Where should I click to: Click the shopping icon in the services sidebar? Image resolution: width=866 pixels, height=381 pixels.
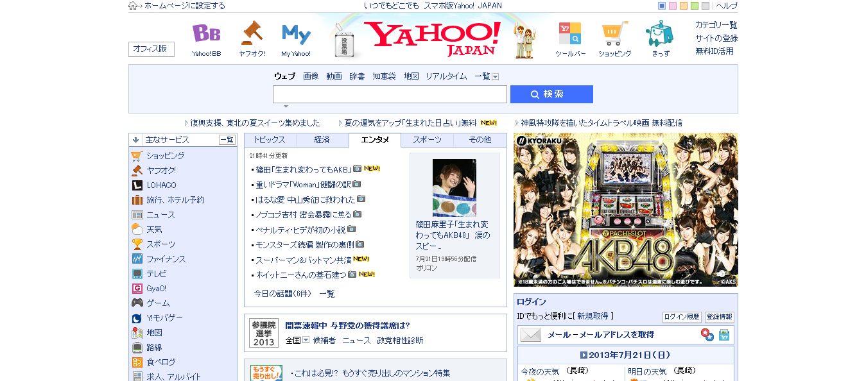click(x=137, y=156)
